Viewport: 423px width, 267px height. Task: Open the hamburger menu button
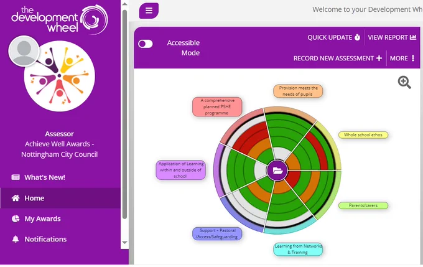(149, 11)
